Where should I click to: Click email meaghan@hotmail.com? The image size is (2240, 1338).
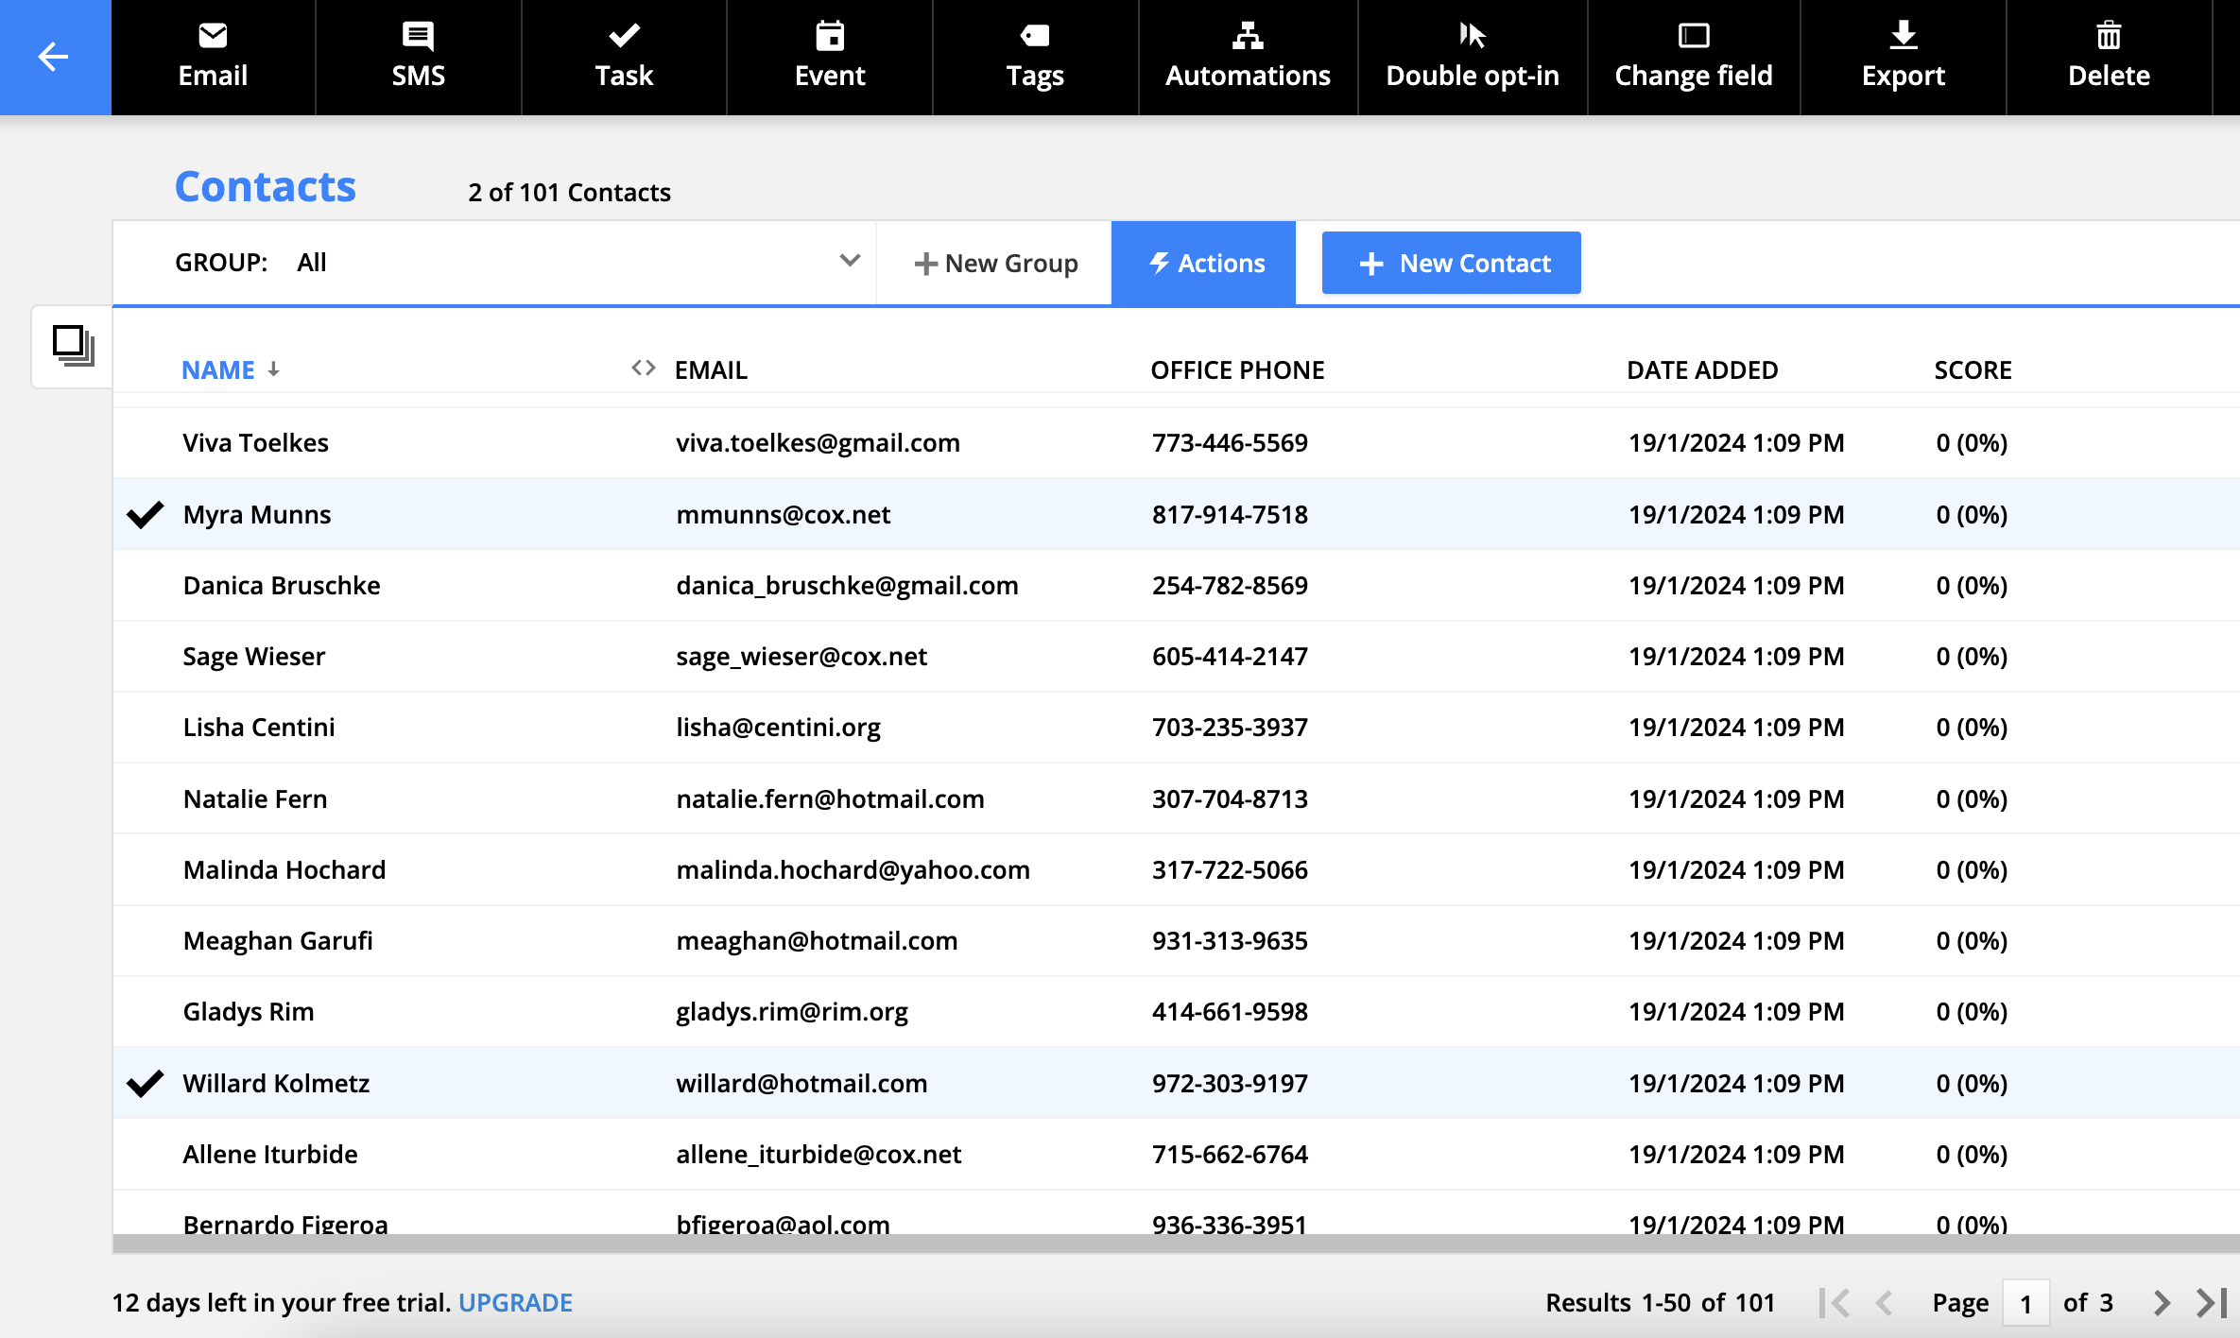817,940
